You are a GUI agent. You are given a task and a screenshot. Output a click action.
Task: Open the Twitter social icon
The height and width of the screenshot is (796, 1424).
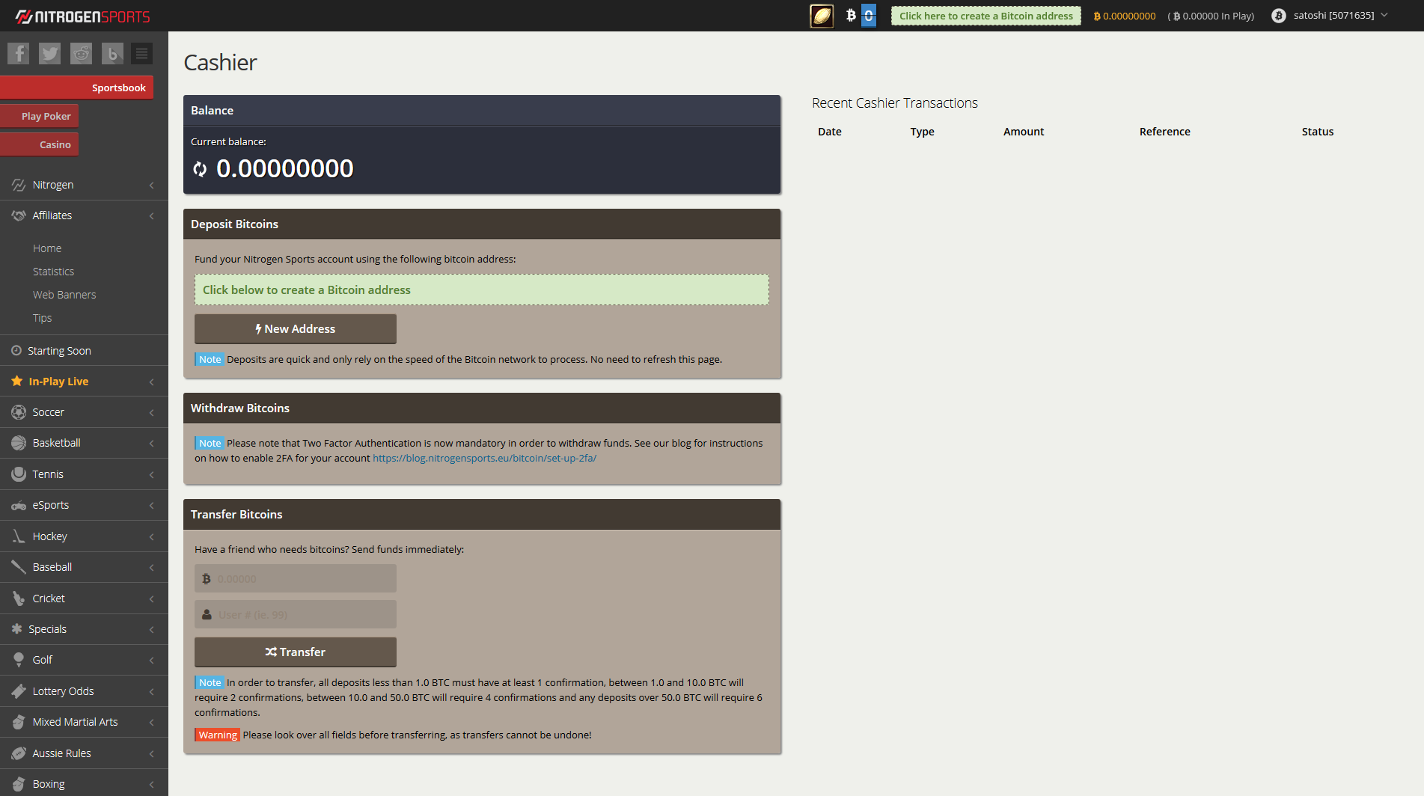point(49,53)
